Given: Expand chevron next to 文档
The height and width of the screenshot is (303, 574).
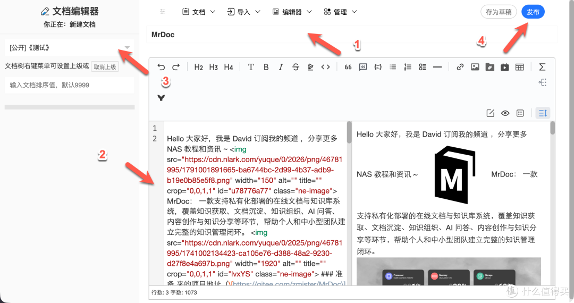Looking at the screenshot, I should [x=213, y=12].
